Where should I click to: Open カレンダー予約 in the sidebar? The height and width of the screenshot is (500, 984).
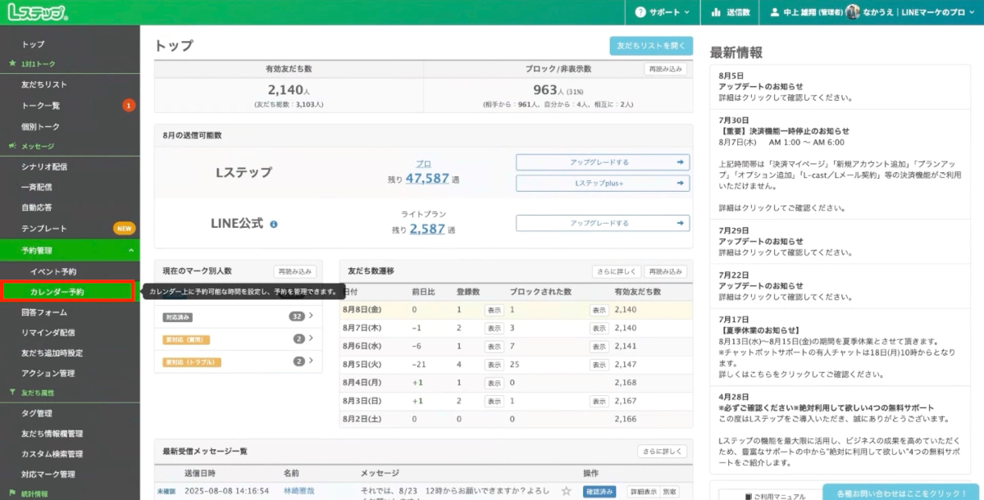pos(57,291)
